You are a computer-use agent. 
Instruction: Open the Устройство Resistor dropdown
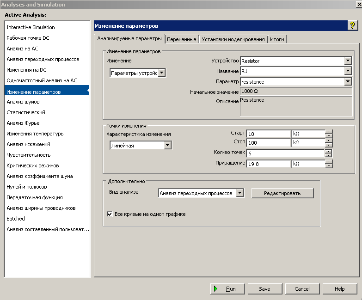(x=348, y=61)
